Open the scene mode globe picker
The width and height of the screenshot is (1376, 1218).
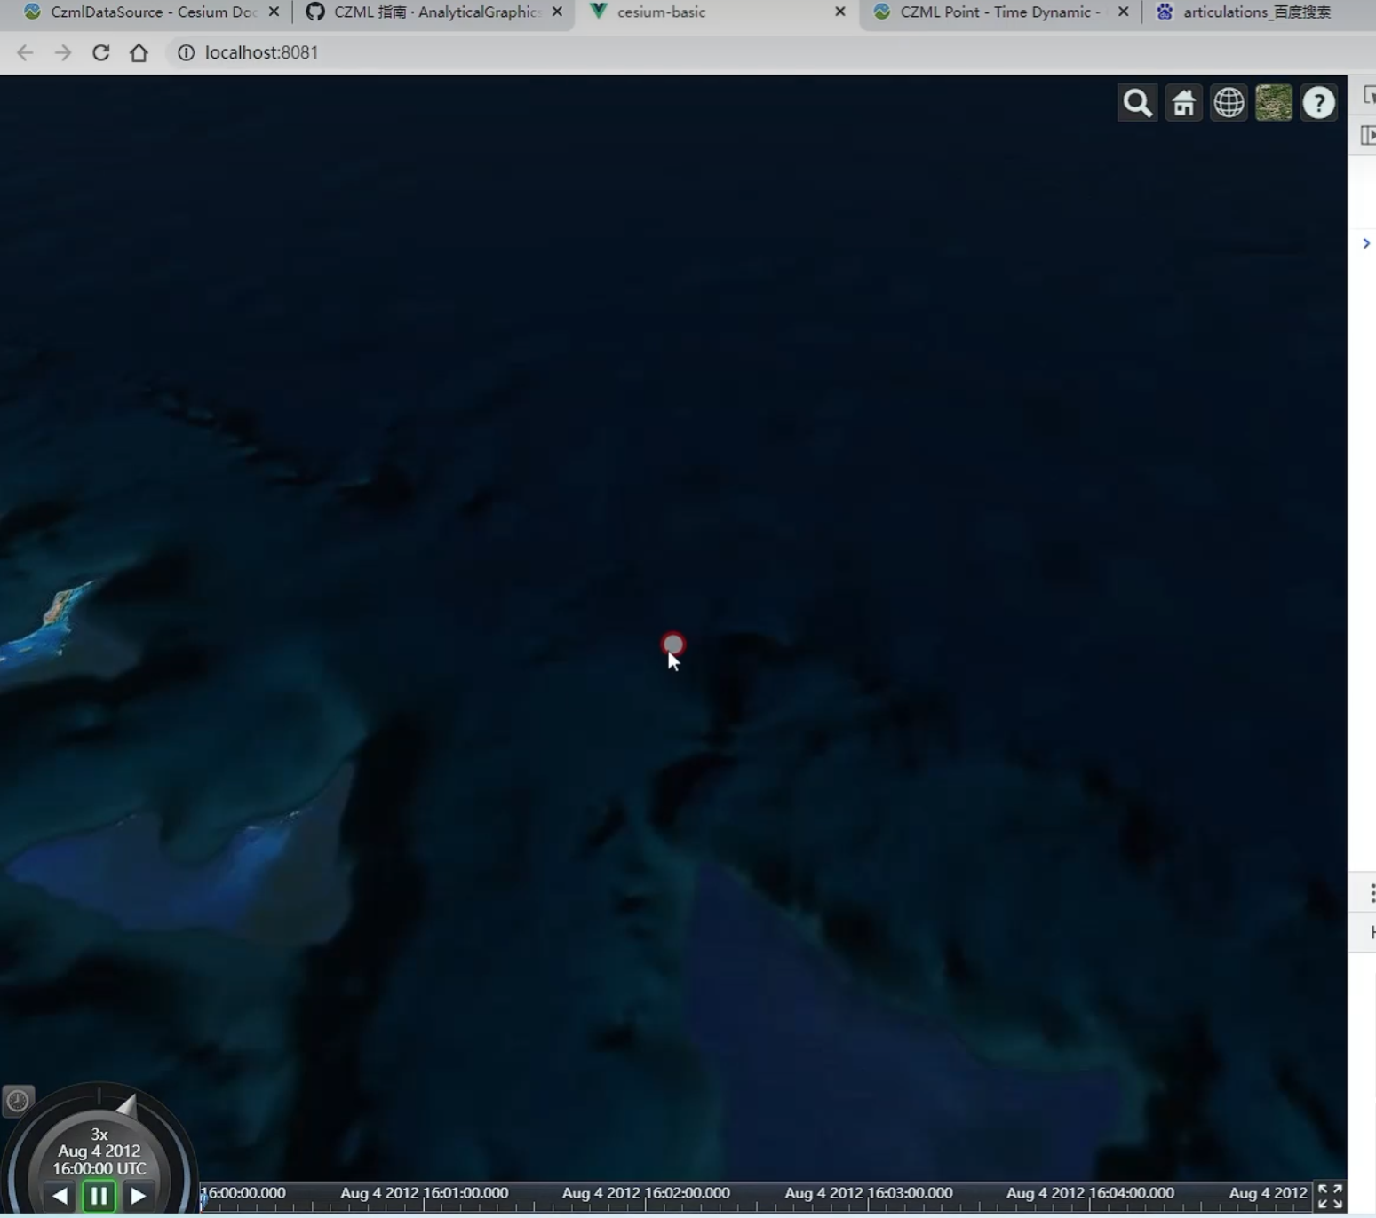(x=1229, y=103)
